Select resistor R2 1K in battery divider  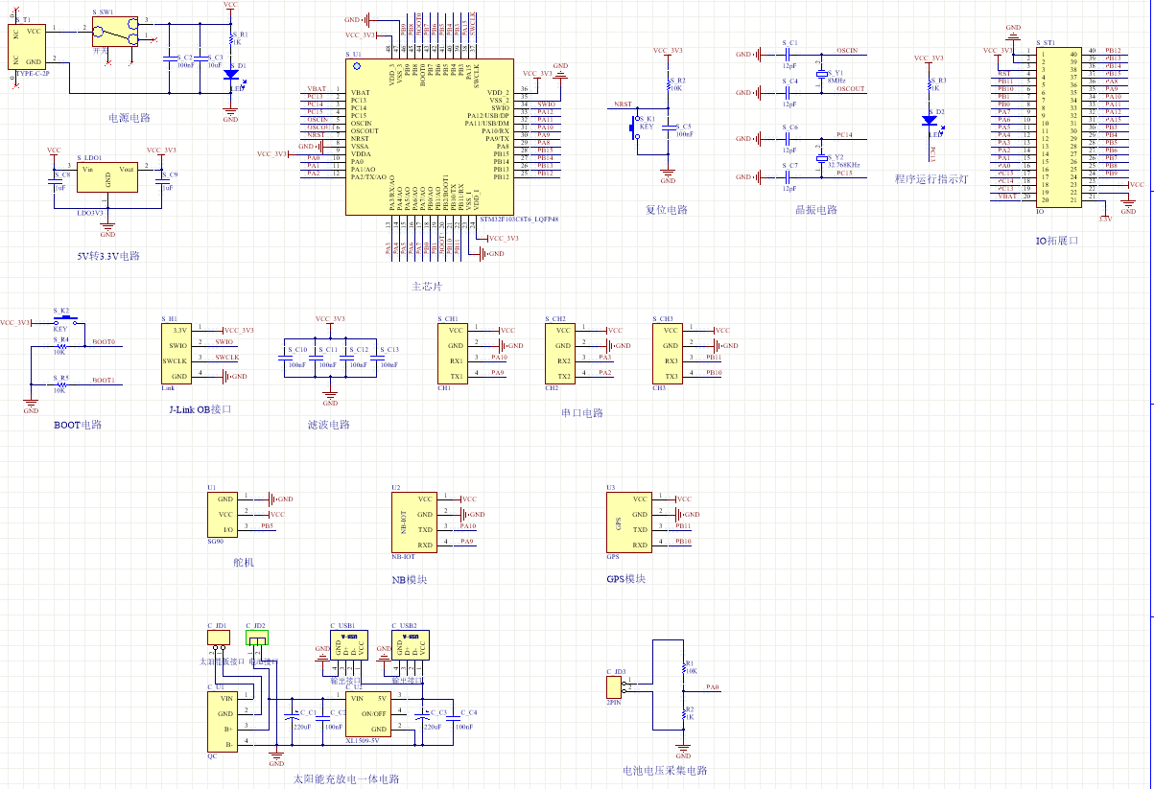[x=683, y=712]
